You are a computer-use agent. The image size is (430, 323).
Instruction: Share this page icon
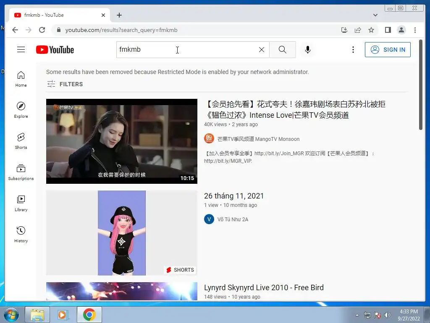[x=358, y=30]
